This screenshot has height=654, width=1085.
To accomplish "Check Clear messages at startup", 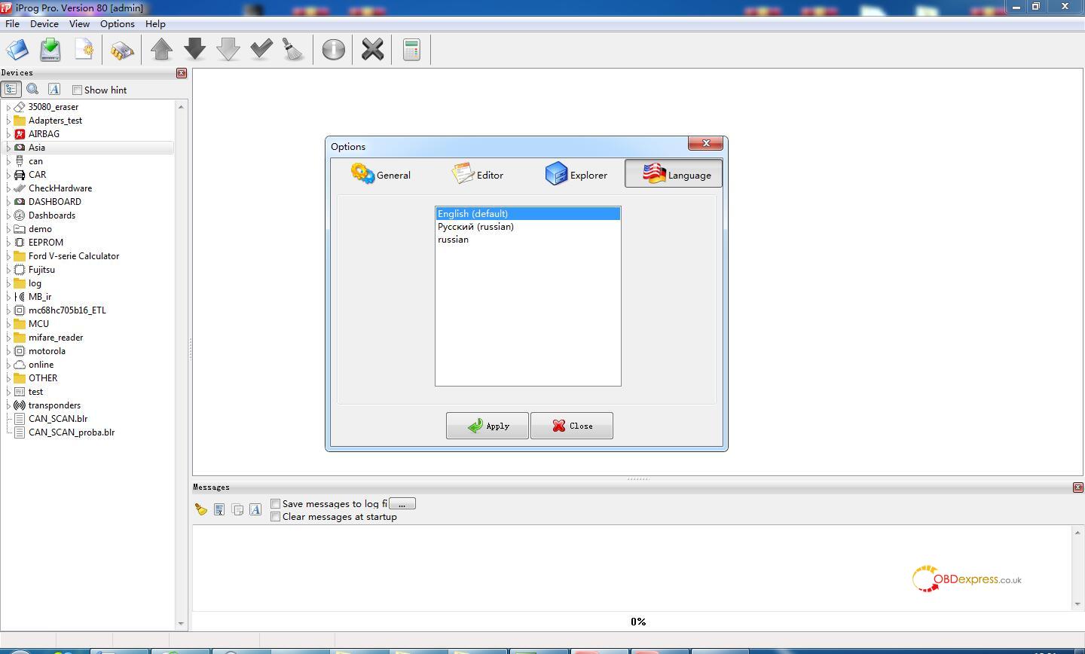I will click(x=276, y=516).
